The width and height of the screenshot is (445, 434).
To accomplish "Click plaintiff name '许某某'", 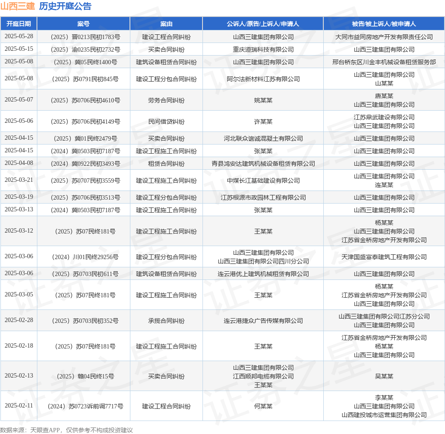I will [x=263, y=122].
